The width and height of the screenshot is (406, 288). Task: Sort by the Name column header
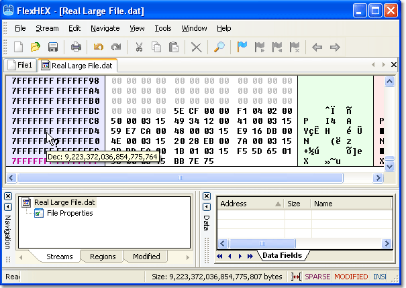tap(351, 204)
